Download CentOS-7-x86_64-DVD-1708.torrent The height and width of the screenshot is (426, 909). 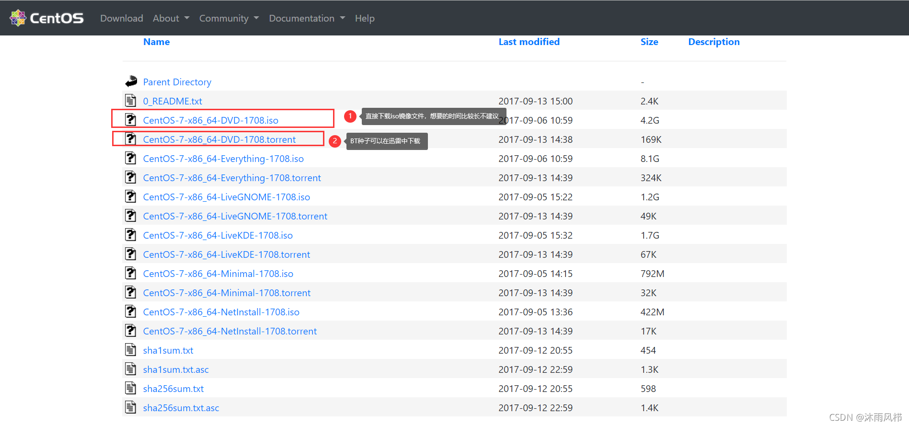219,139
